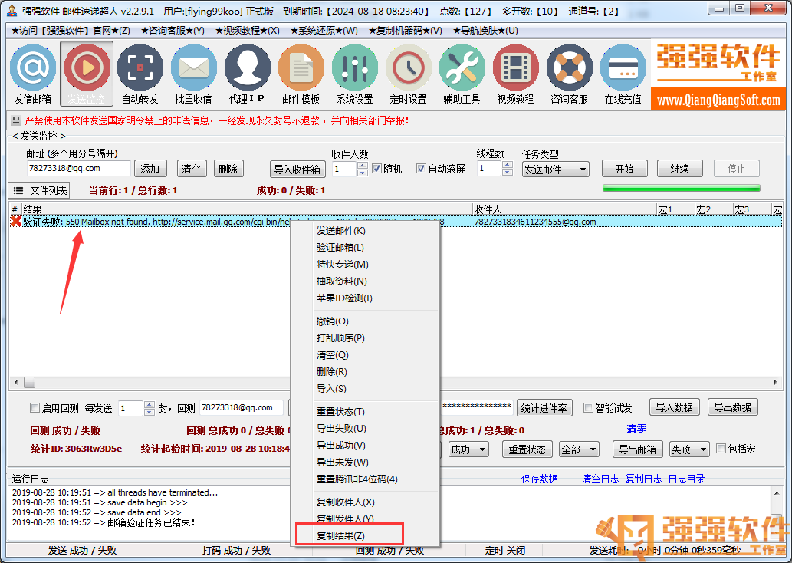Select 复制结果(Z) in the context menu
The width and height of the screenshot is (792, 563).
coord(365,535)
